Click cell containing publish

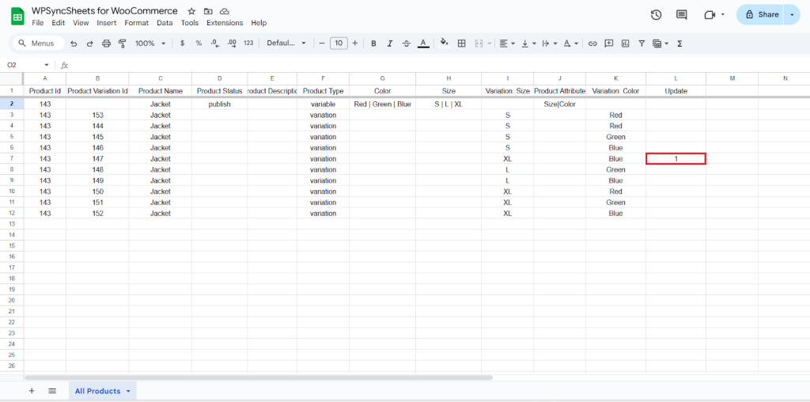(220, 104)
